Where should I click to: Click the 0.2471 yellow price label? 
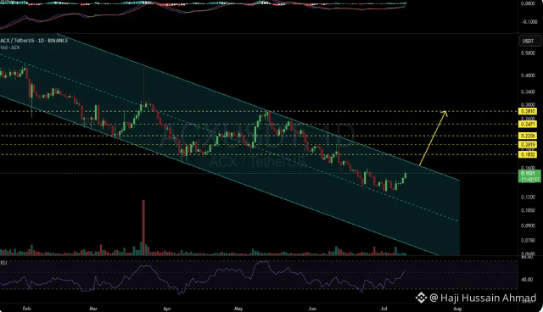pos(528,124)
